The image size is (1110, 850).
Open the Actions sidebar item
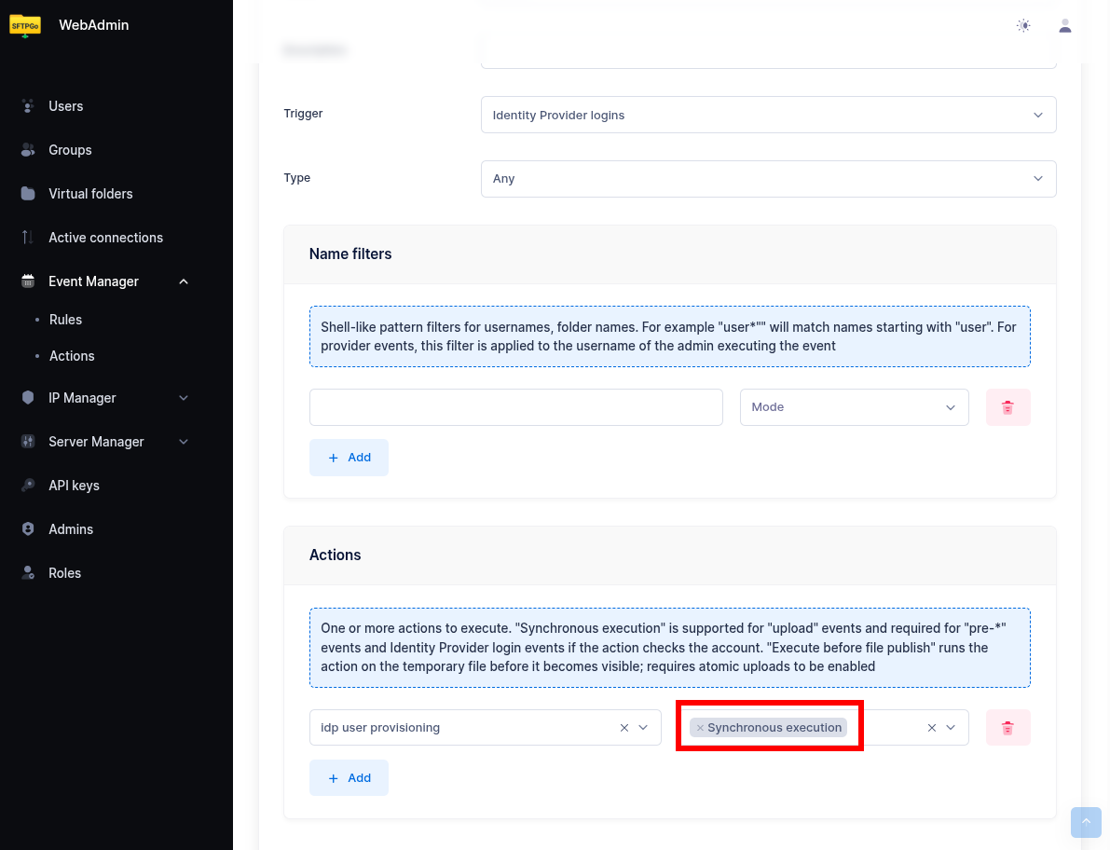pos(72,356)
